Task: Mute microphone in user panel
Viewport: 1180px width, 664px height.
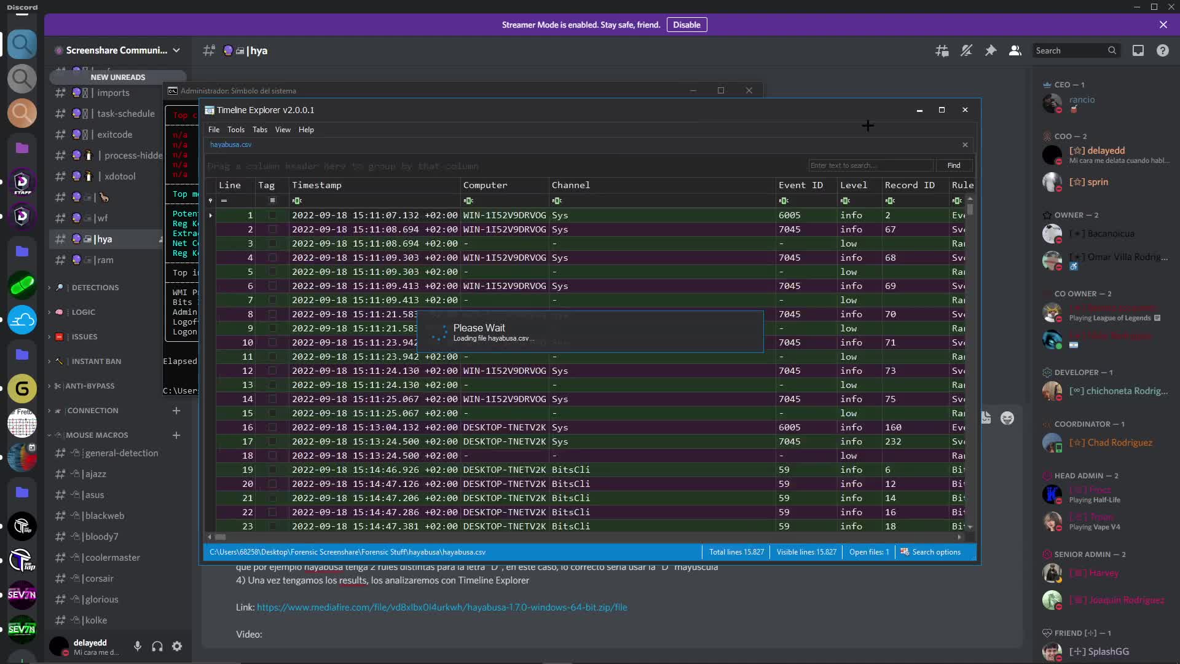Action: coord(138,646)
